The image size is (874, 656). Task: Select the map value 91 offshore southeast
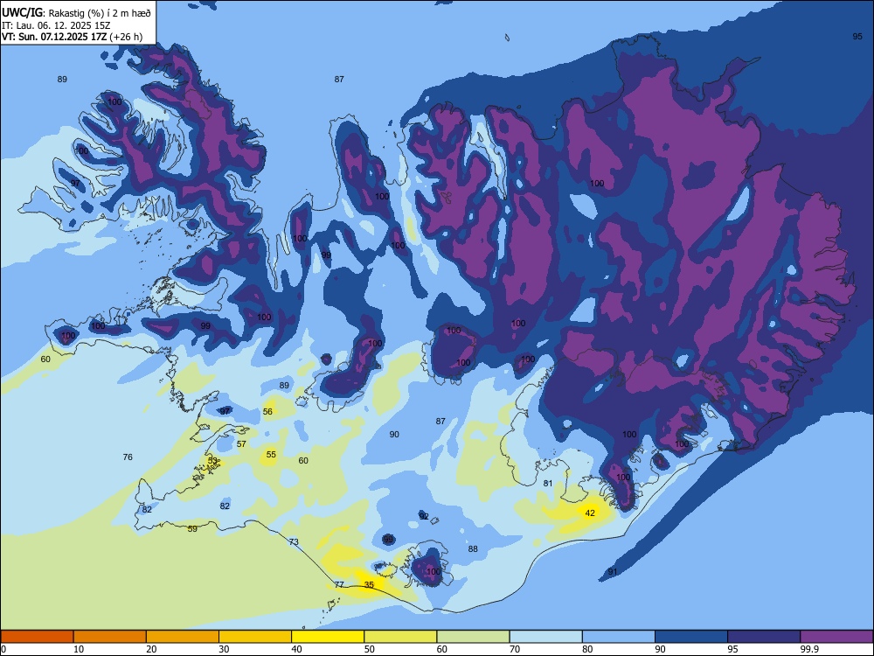click(613, 572)
